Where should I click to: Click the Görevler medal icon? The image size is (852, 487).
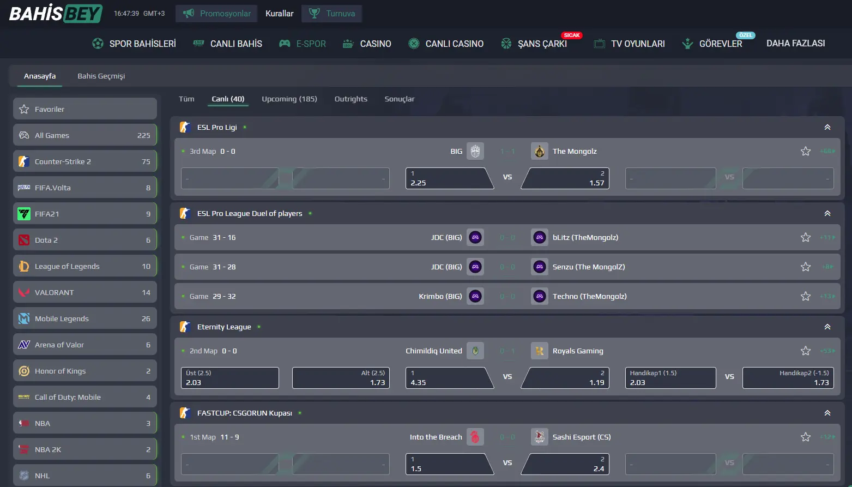(x=688, y=44)
